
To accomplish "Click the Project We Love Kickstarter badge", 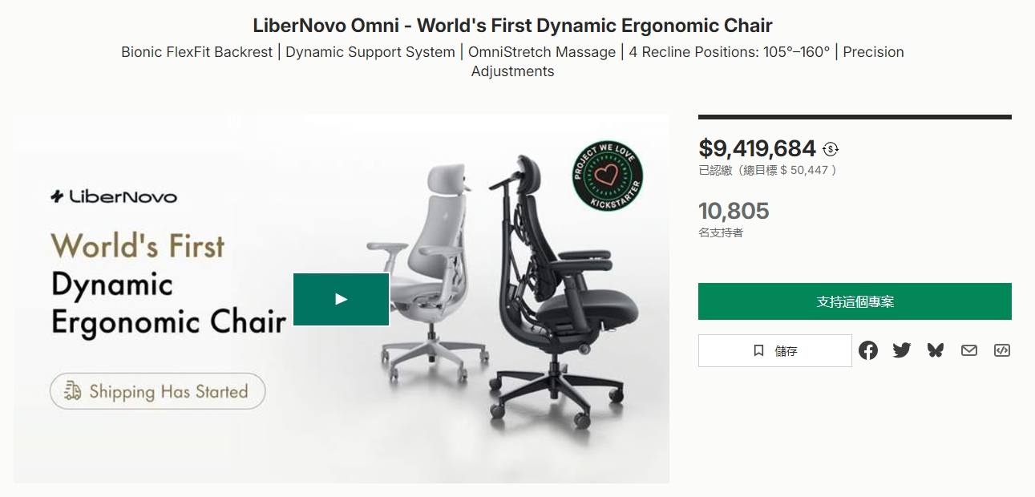I will [608, 176].
